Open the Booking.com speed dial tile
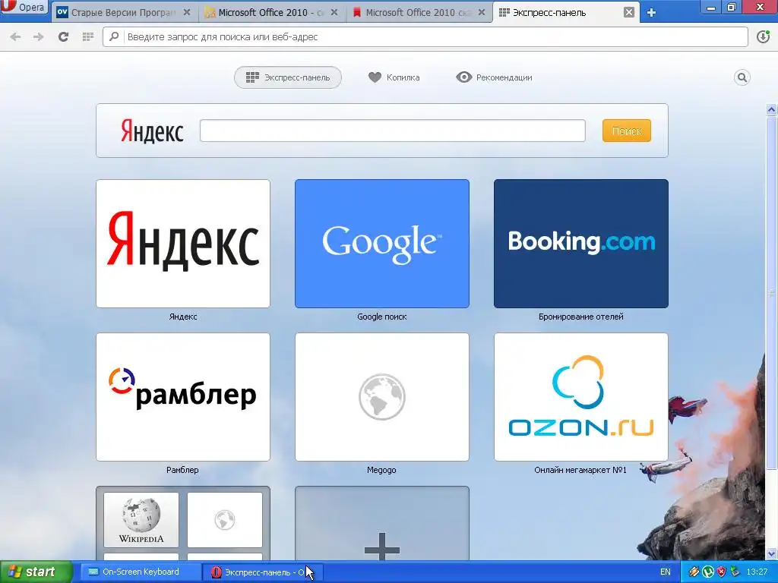Screen dimensions: 778x583 (x=581, y=244)
